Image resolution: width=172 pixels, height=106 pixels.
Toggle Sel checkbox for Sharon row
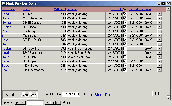pos(125,27)
